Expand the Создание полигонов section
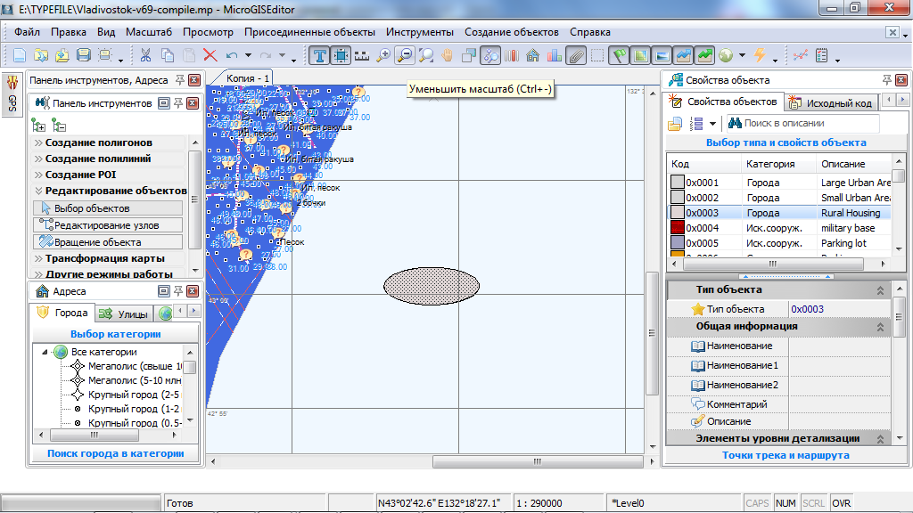Viewport: 913px width, 513px height. (98, 142)
